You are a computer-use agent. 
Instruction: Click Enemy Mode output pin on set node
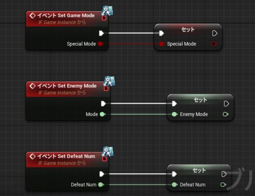pyautogui.click(x=225, y=114)
